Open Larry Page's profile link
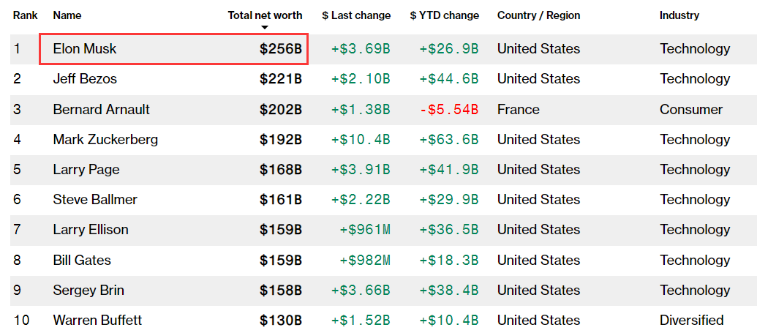Viewport: 757px width, 333px height. 86,170
